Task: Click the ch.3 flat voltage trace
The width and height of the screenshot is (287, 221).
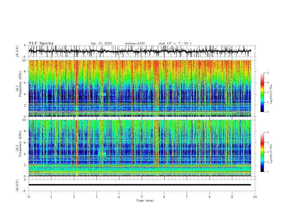Action: pos(140,185)
